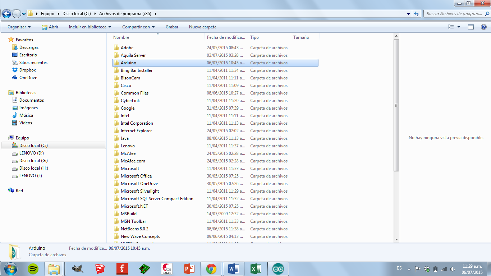Select Imágenes library
The height and width of the screenshot is (276, 491).
click(28, 108)
